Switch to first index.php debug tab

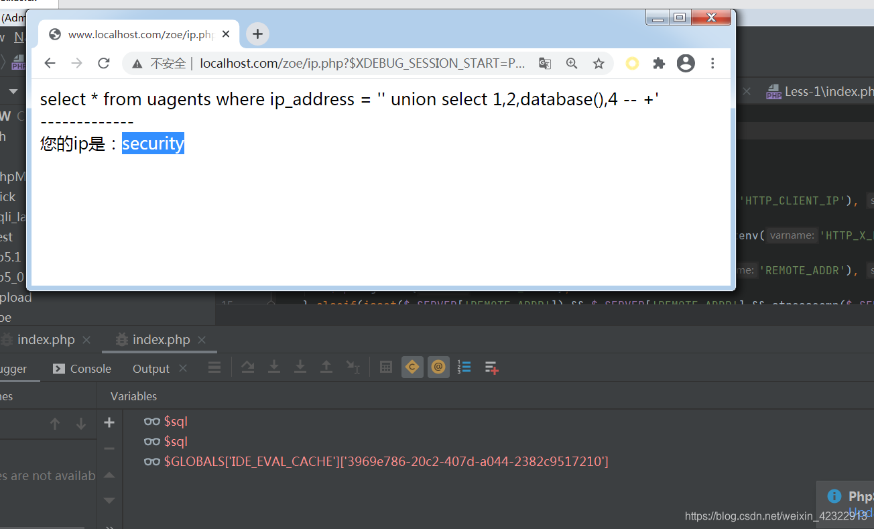point(46,340)
